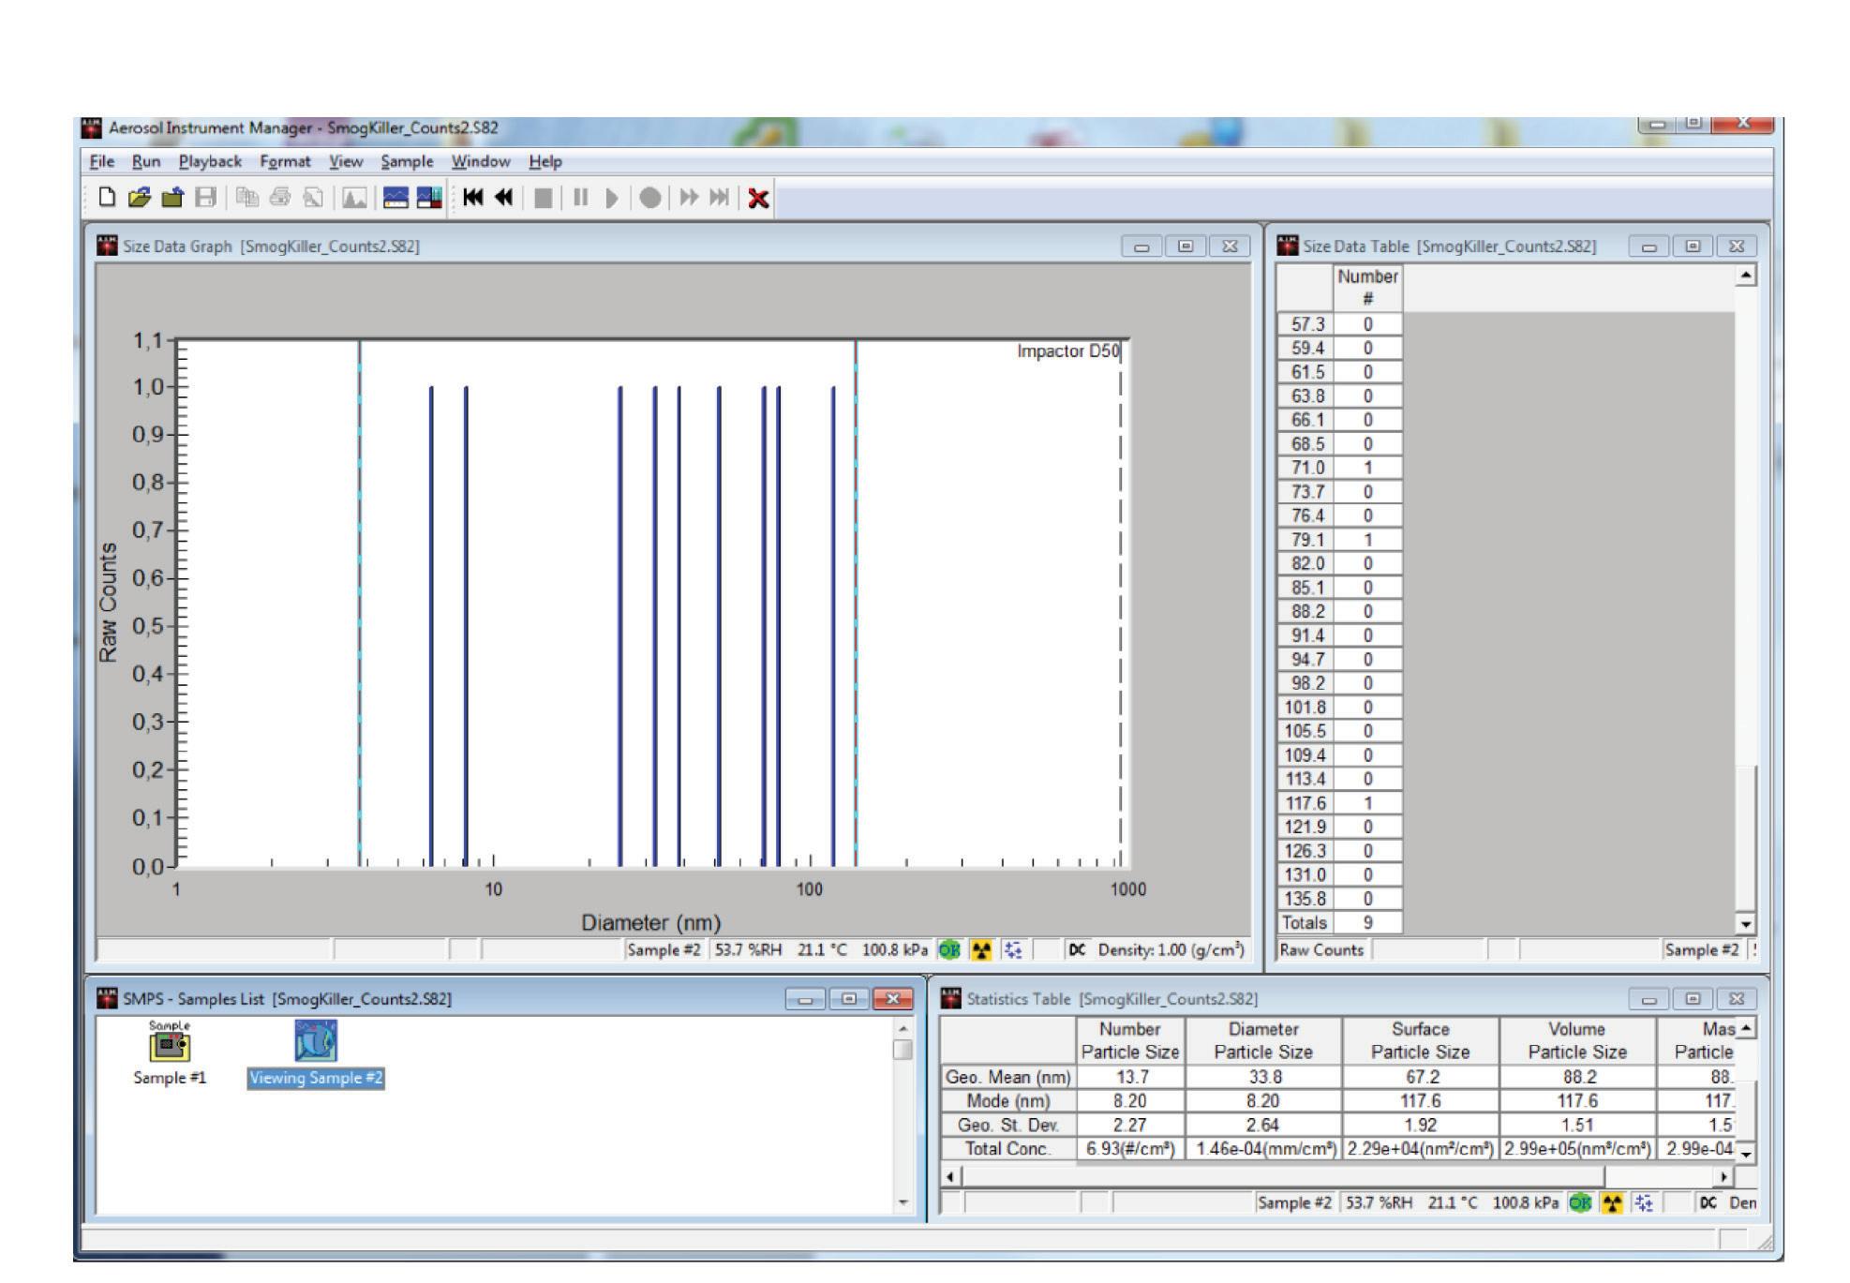Open the Playback menu
The width and height of the screenshot is (1850, 1283).
(210, 161)
